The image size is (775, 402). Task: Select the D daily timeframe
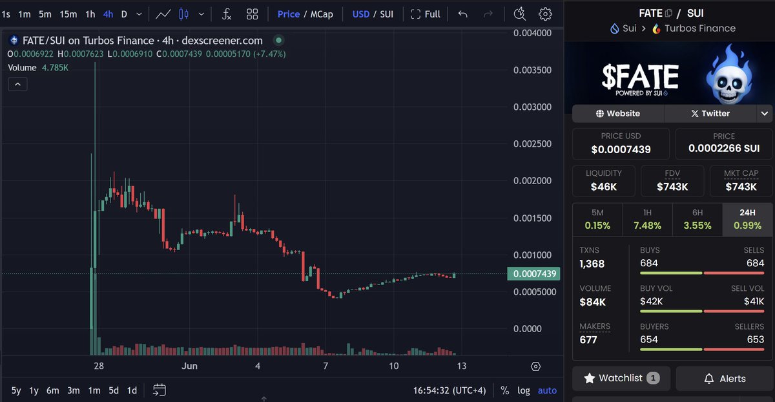[124, 14]
